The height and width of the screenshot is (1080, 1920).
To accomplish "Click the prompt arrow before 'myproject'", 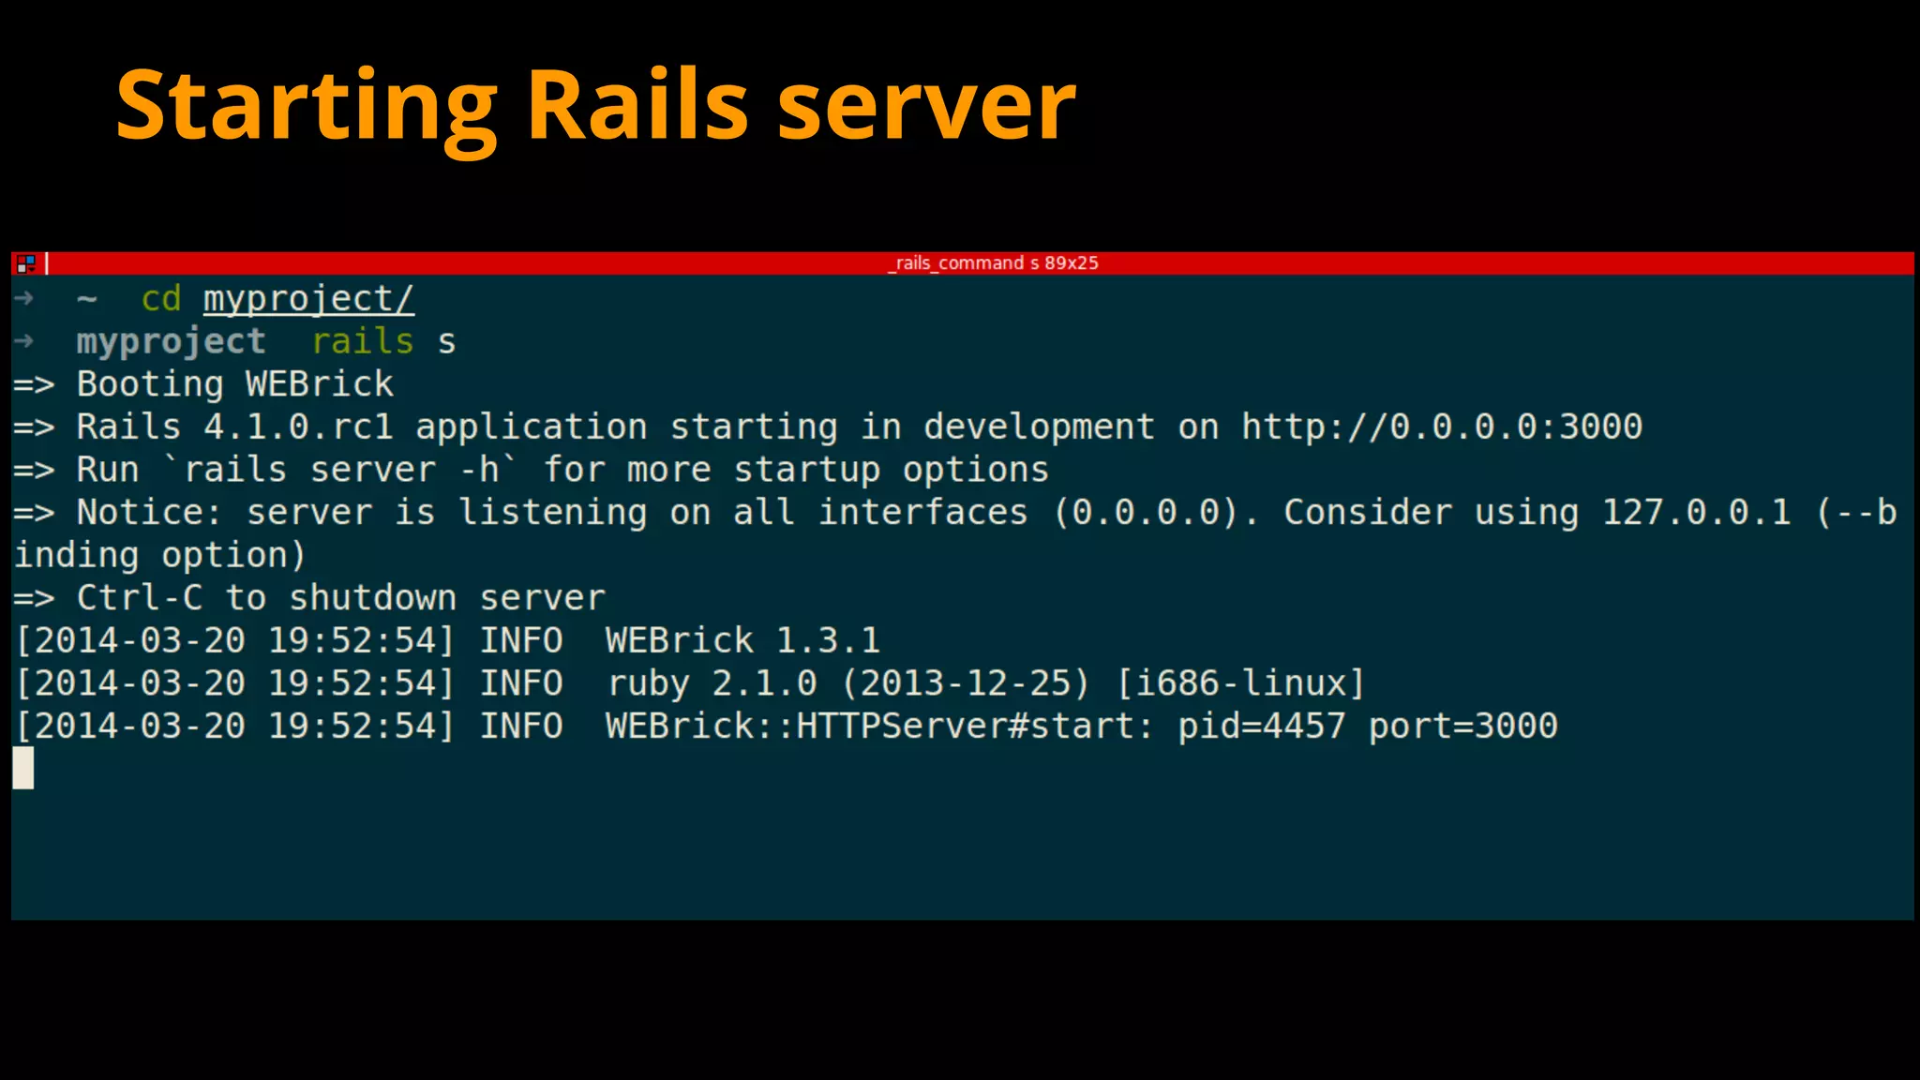I will tap(24, 341).
